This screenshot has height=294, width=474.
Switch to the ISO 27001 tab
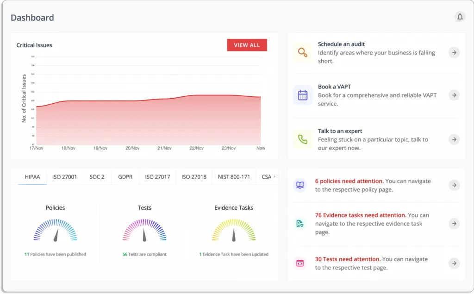point(64,176)
